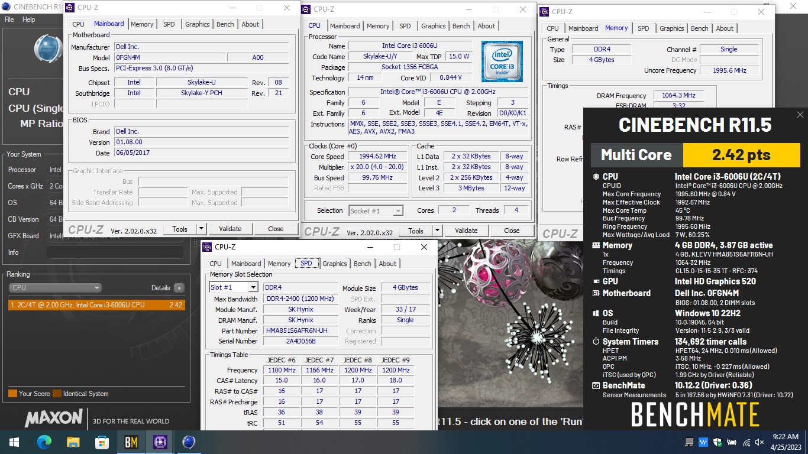808x454 pixels.
Task: Click the Serial Number 2A4D056B field
Action: (x=302, y=341)
